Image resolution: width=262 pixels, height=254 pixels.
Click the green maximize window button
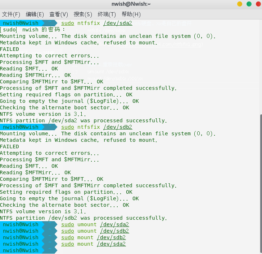[x=249, y=4]
